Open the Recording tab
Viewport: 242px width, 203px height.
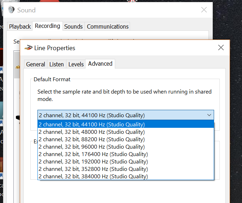47,26
